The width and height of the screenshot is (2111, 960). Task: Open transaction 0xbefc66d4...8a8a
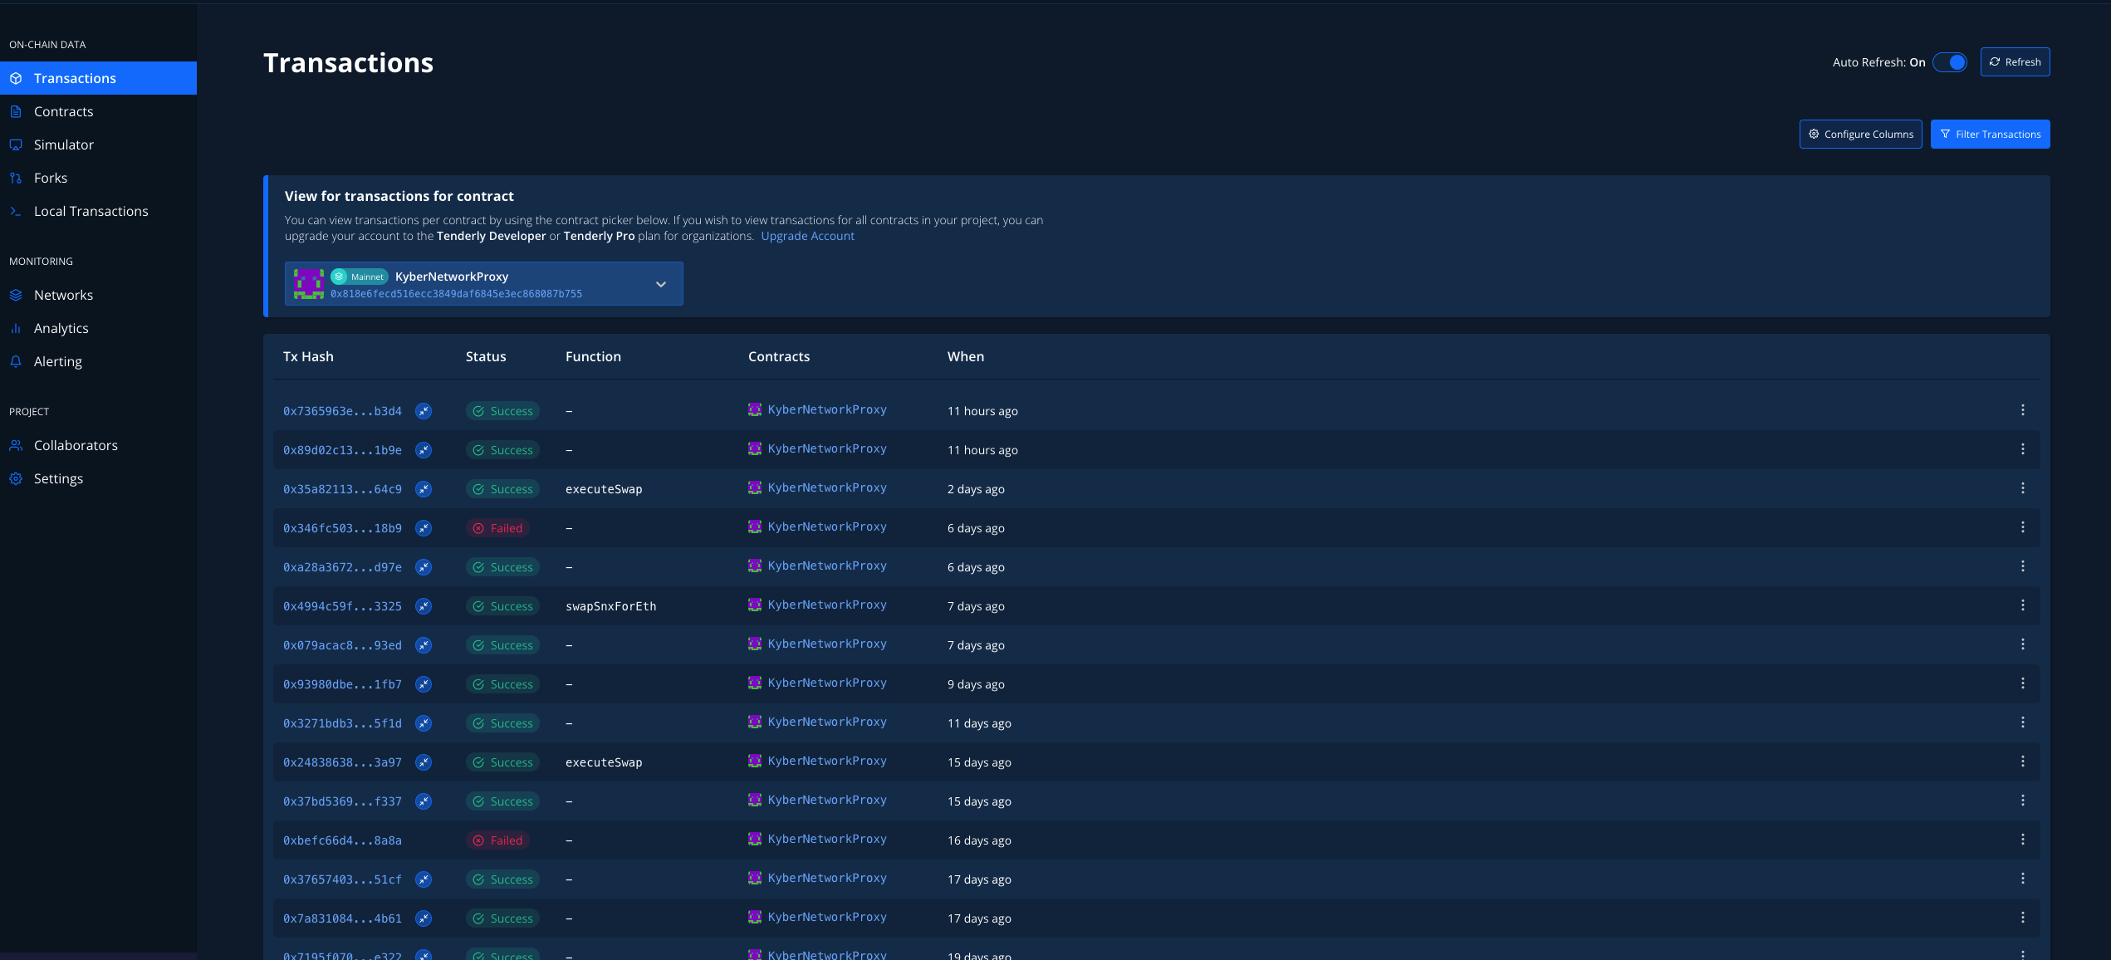(x=342, y=840)
